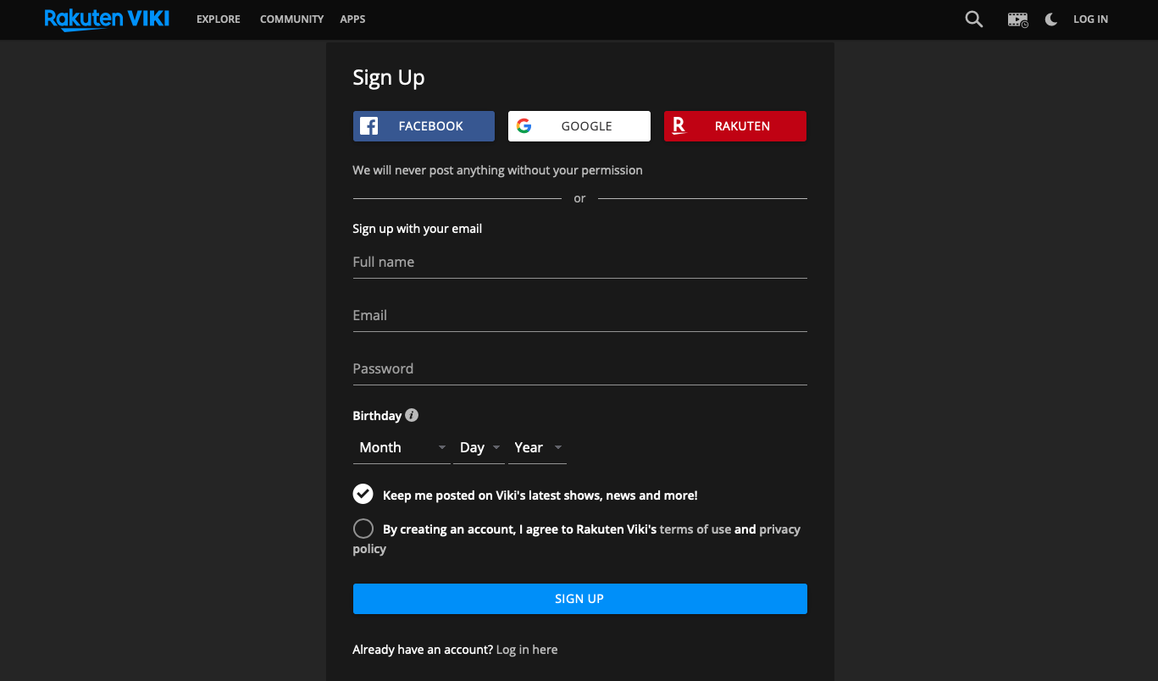This screenshot has height=681, width=1158.
Task: Expand the Day dropdown
Action: 479,448
